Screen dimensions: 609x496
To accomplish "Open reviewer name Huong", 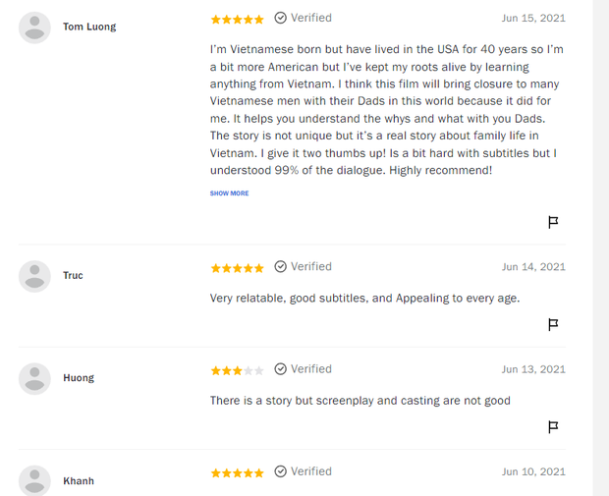I will click(x=79, y=377).
